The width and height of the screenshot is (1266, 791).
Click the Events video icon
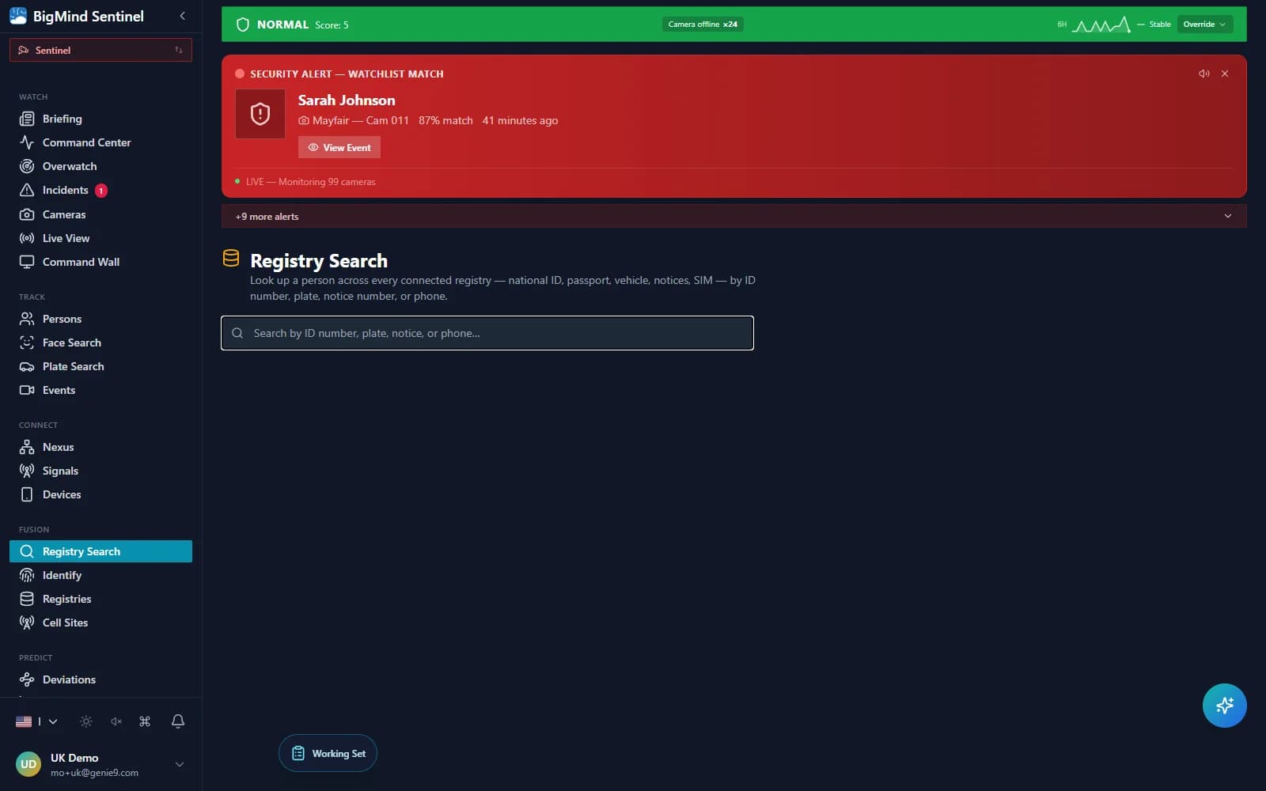(27, 390)
